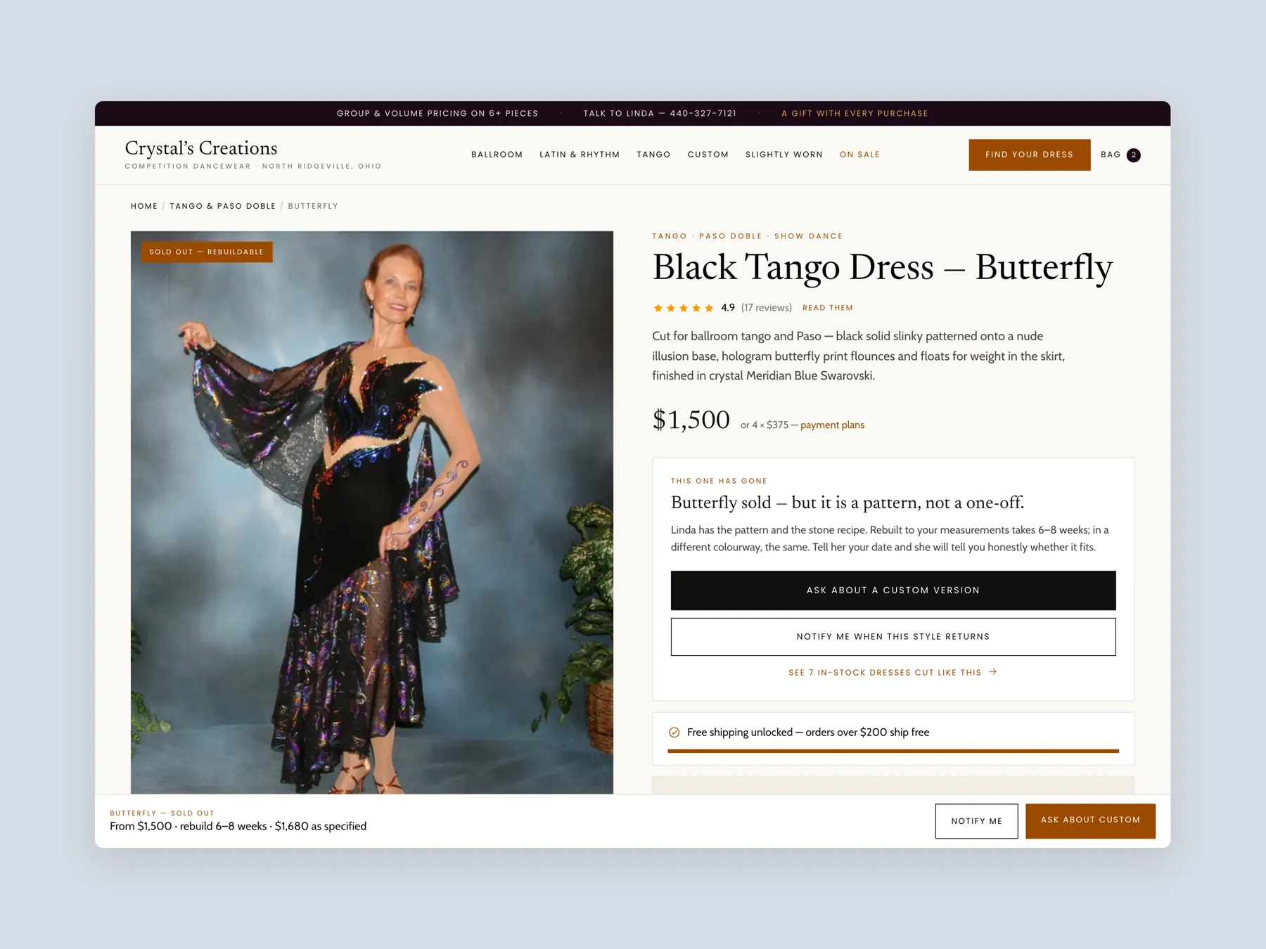Viewport: 1266px width, 949px height.
Task: Open the Ballroom menu item
Action: 497,155
